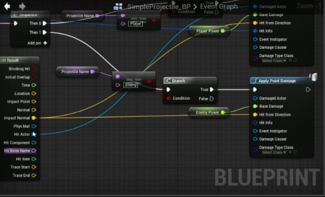Click the Impact Point pin on Hit Result
Image resolution: width=325 pixels, height=197 pixels.
click(x=34, y=102)
